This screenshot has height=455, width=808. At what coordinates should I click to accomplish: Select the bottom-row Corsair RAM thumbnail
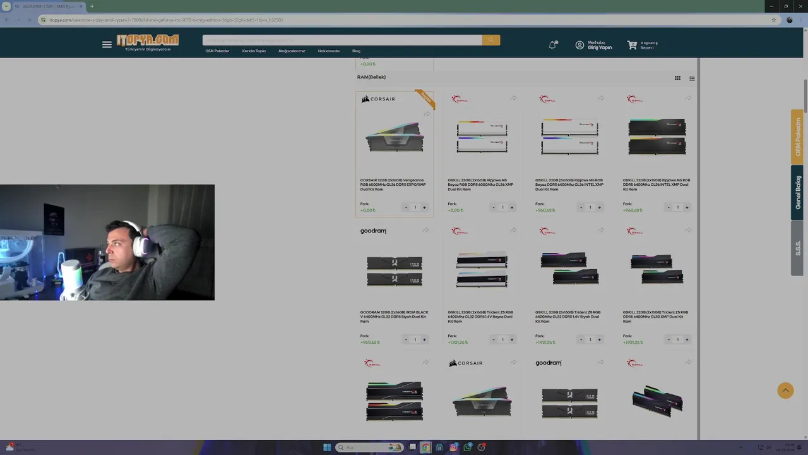click(482, 402)
